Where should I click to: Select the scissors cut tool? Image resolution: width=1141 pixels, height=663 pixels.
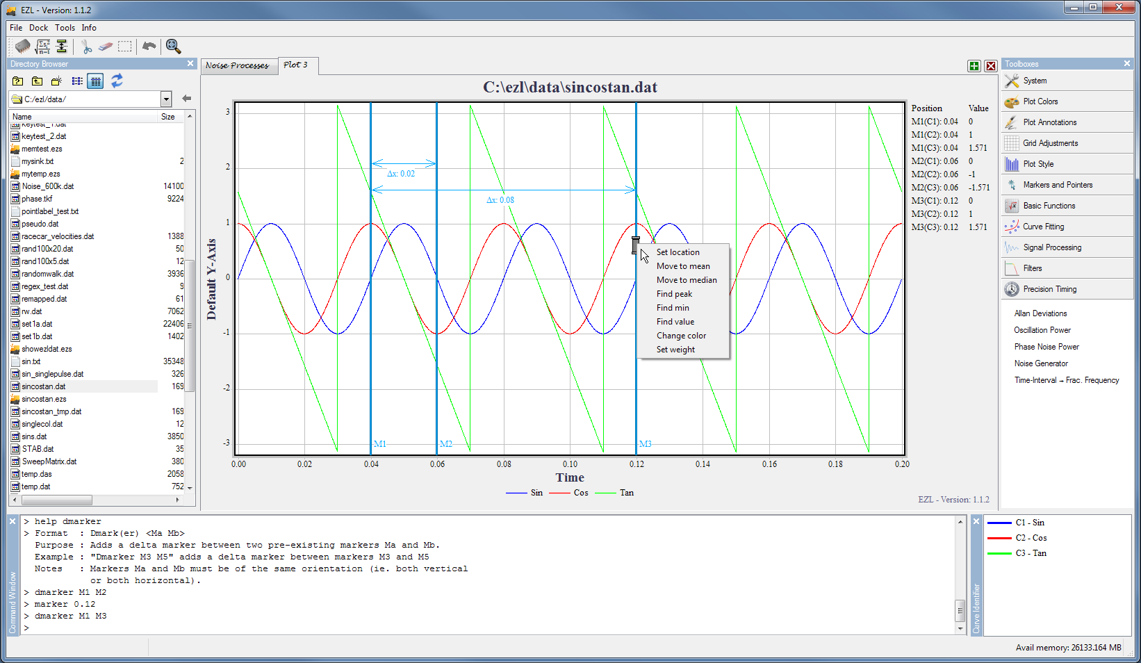[x=86, y=47]
